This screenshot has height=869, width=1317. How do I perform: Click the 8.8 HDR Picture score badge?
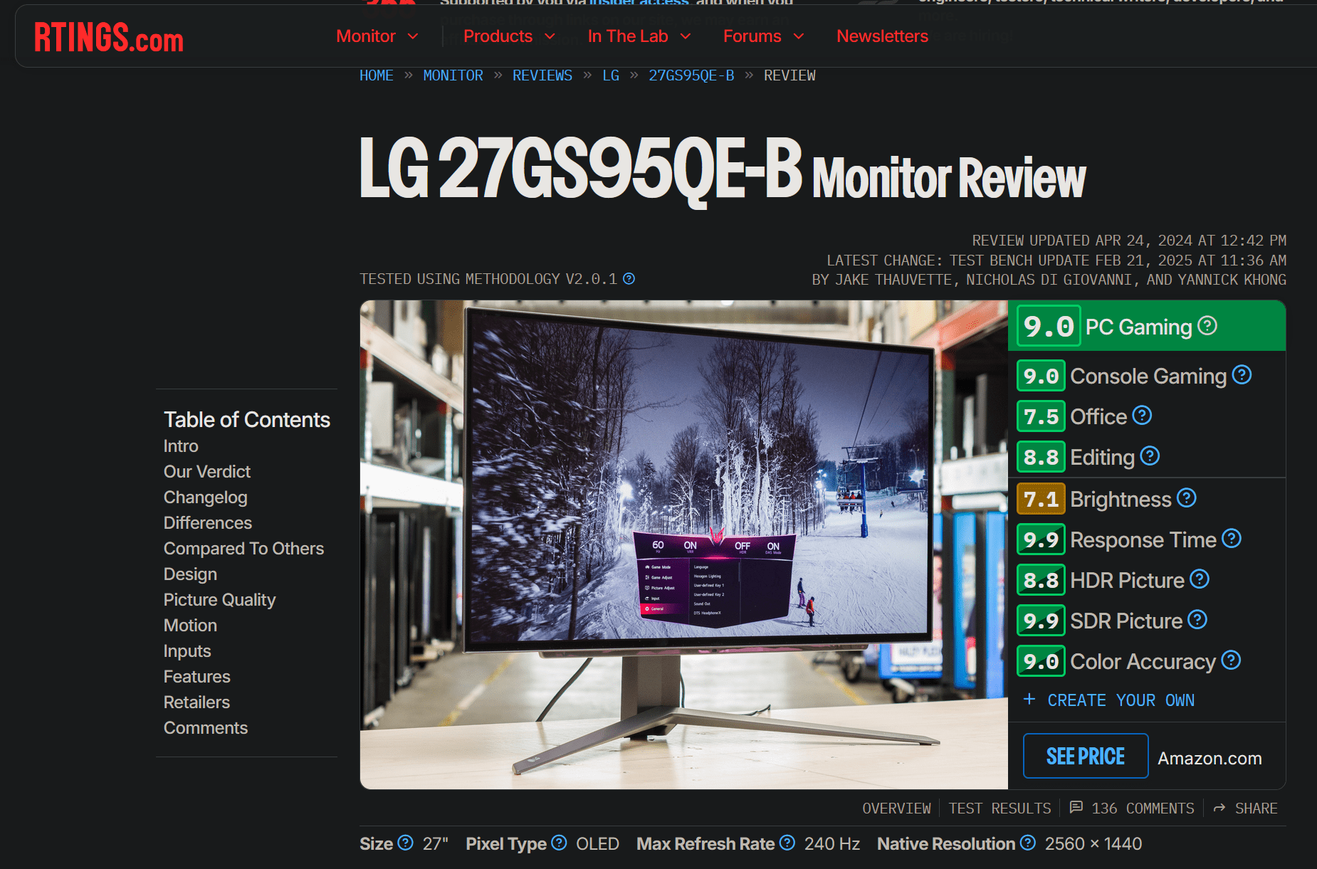[1041, 580]
